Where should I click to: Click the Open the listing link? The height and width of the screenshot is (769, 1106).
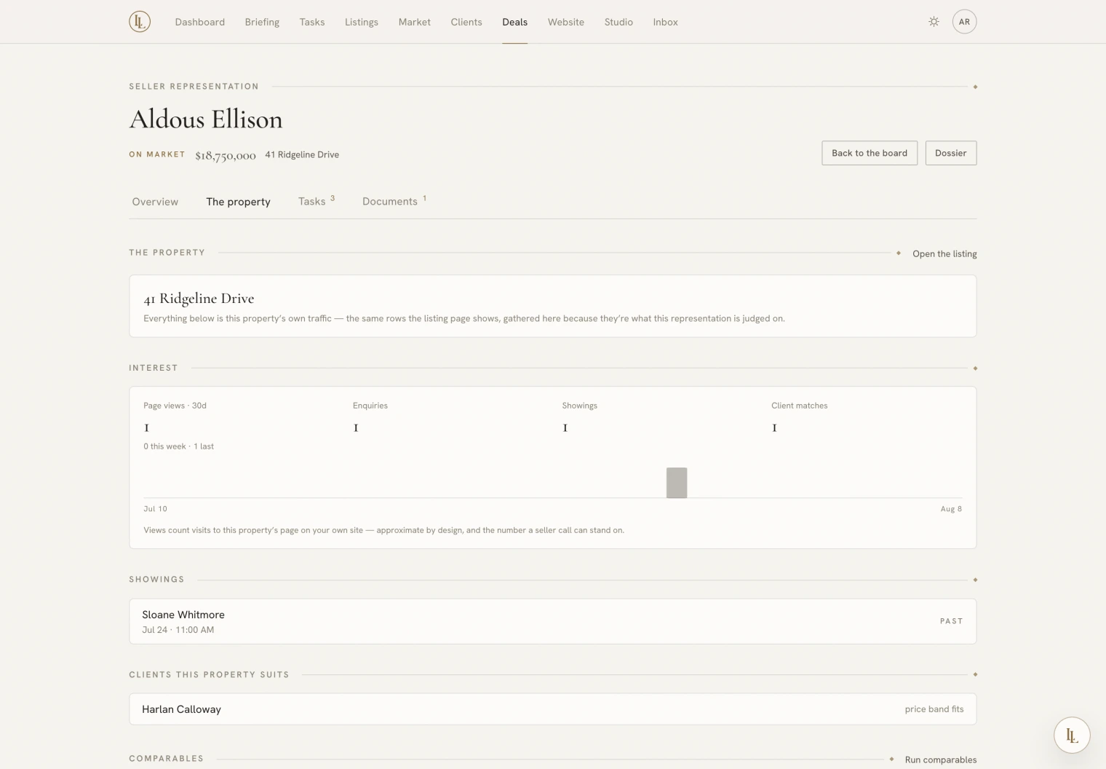pos(944,253)
